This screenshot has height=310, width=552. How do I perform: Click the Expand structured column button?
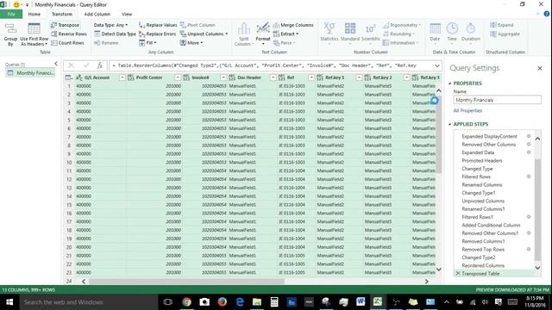(x=502, y=25)
